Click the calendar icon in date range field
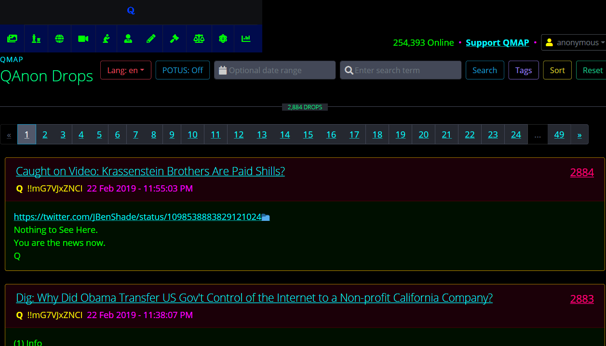606x346 pixels. pyautogui.click(x=222, y=70)
